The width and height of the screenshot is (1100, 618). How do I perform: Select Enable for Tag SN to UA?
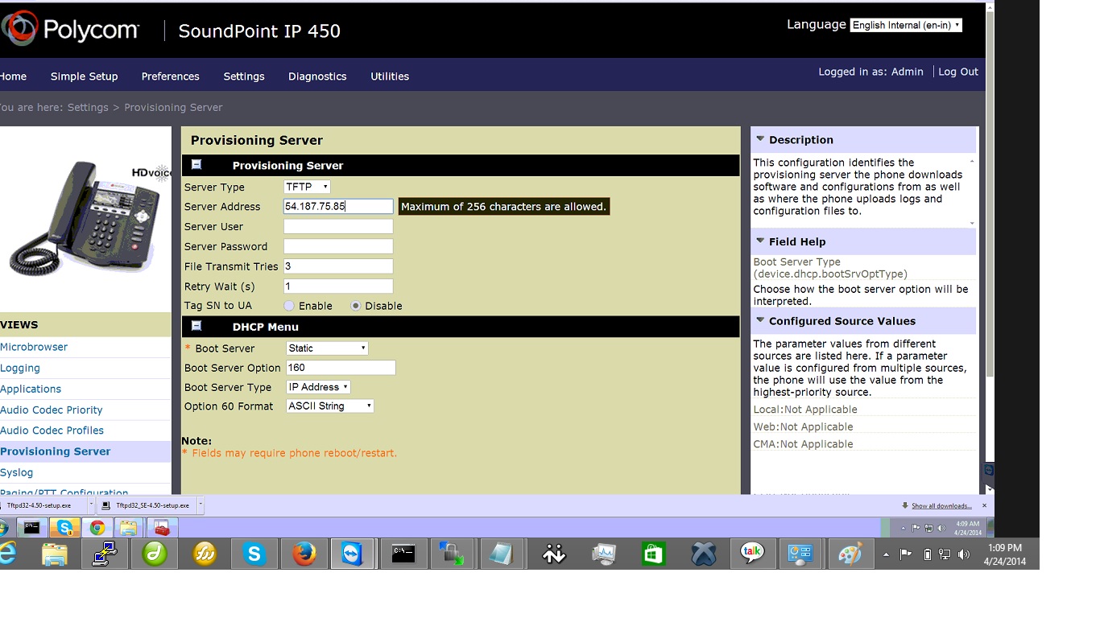click(289, 306)
